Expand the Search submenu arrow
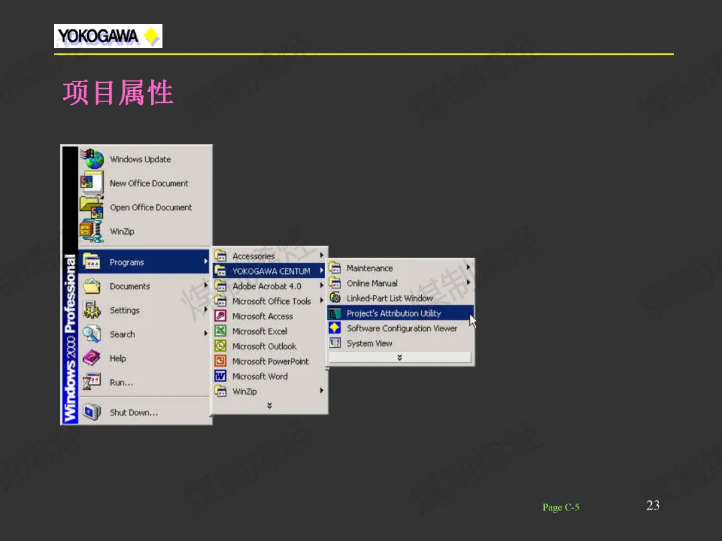 pyautogui.click(x=205, y=333)
